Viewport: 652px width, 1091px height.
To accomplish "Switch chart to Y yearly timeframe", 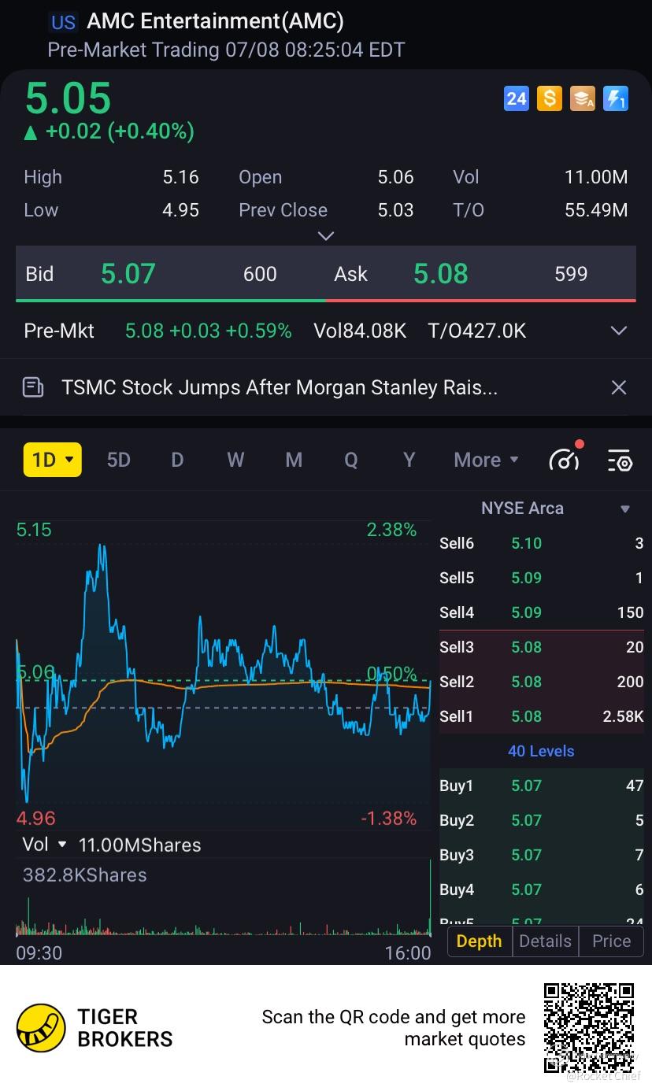I will [409, 460].
